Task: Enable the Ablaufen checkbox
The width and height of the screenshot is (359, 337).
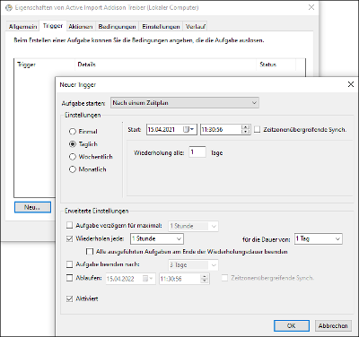Action: (x=69, y=278)
